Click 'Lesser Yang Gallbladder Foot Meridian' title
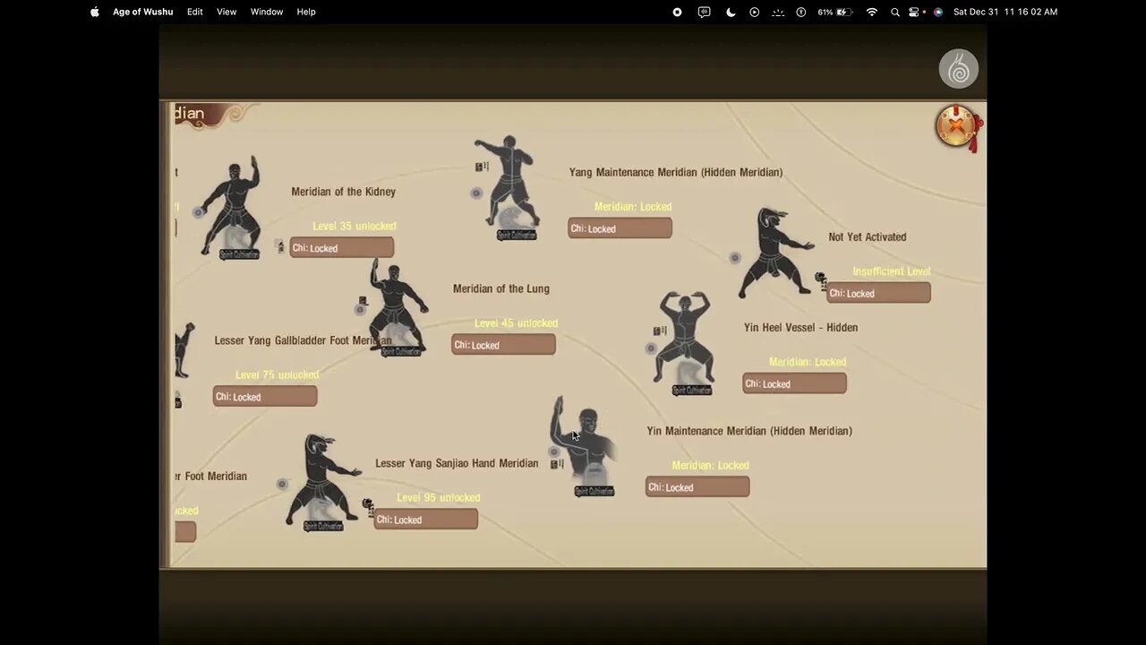The height and width of the screenshot is (645, 1146). [303, 340]
